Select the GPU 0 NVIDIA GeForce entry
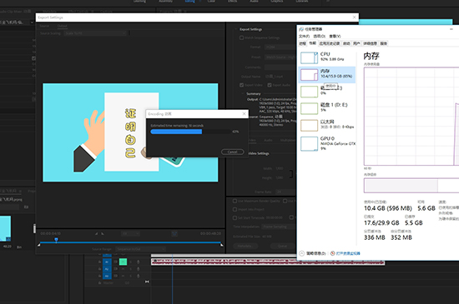 pos(328,143)
